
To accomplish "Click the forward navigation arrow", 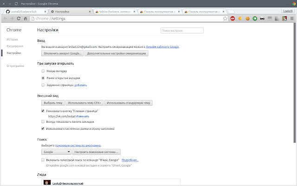I will [x=12, y=19].
